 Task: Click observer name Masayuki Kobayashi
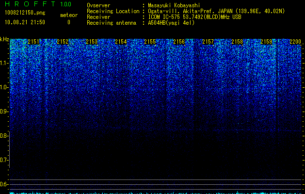pos(174,5)
